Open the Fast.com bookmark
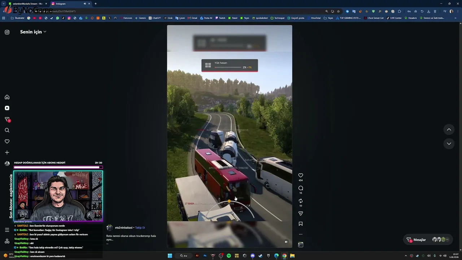Image resolution: width=462 pixels, height=260 pixels. (126, 18)
